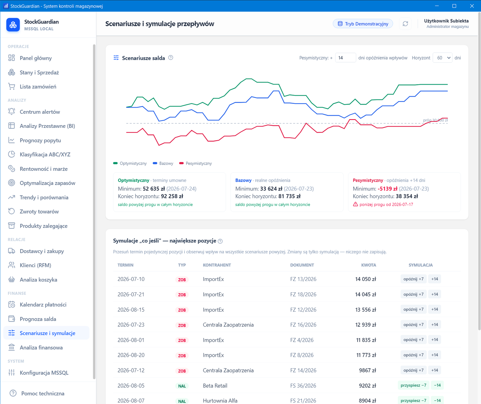The image size is (481, 404).
Task: Show help for Symulacje co jeśli
Action: (x=220, y=241)
